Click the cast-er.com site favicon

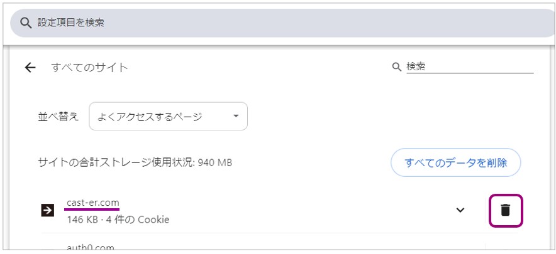[47, 211]
